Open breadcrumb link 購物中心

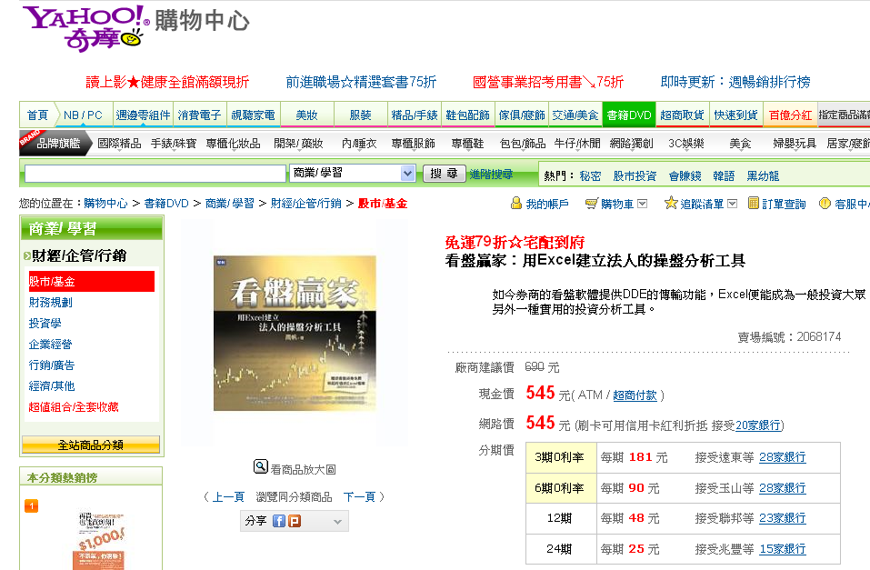pos(105,203)
